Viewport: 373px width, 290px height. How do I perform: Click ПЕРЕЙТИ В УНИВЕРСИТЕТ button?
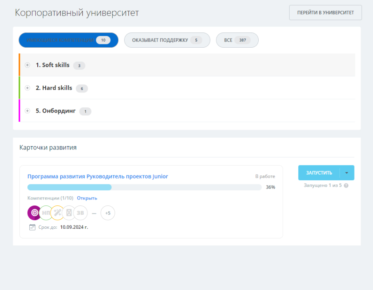(x=325, y=12)
